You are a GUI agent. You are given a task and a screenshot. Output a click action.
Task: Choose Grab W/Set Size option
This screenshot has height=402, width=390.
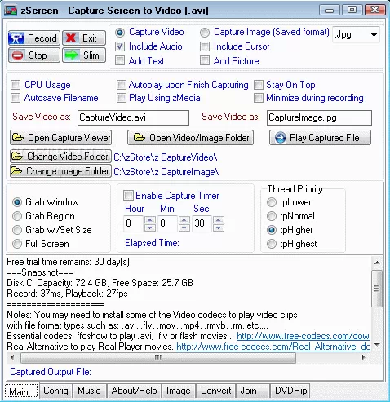pos(17,230)
